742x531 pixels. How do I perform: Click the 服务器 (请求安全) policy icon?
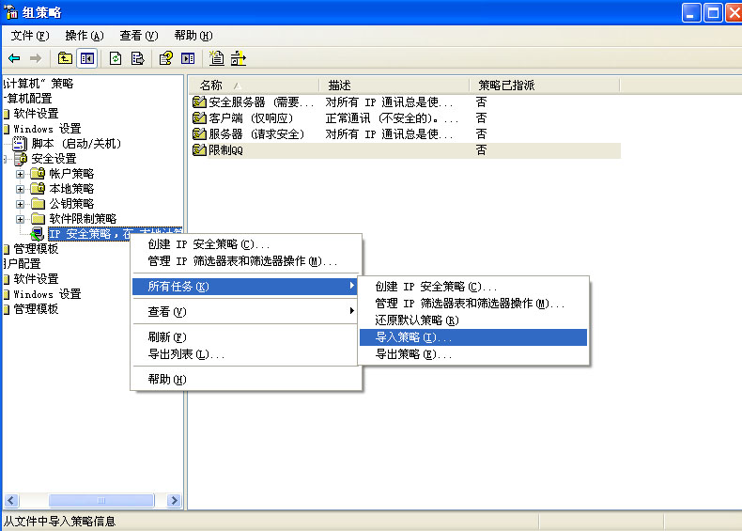click(x=199, y=133)
